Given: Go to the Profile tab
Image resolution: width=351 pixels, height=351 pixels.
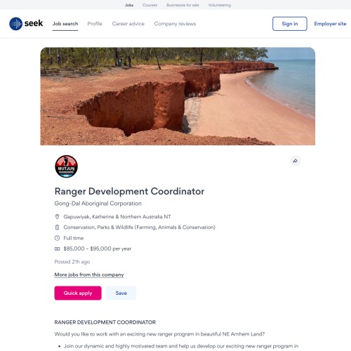Looking at the screenshot, I should 95,24.
